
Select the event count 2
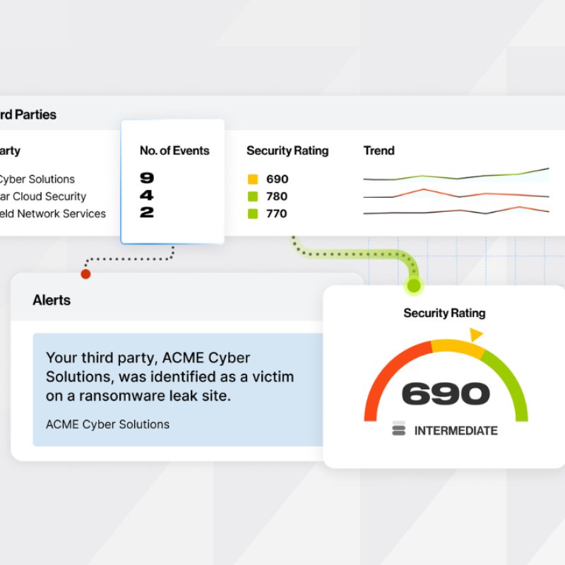[x=147, y=213]
